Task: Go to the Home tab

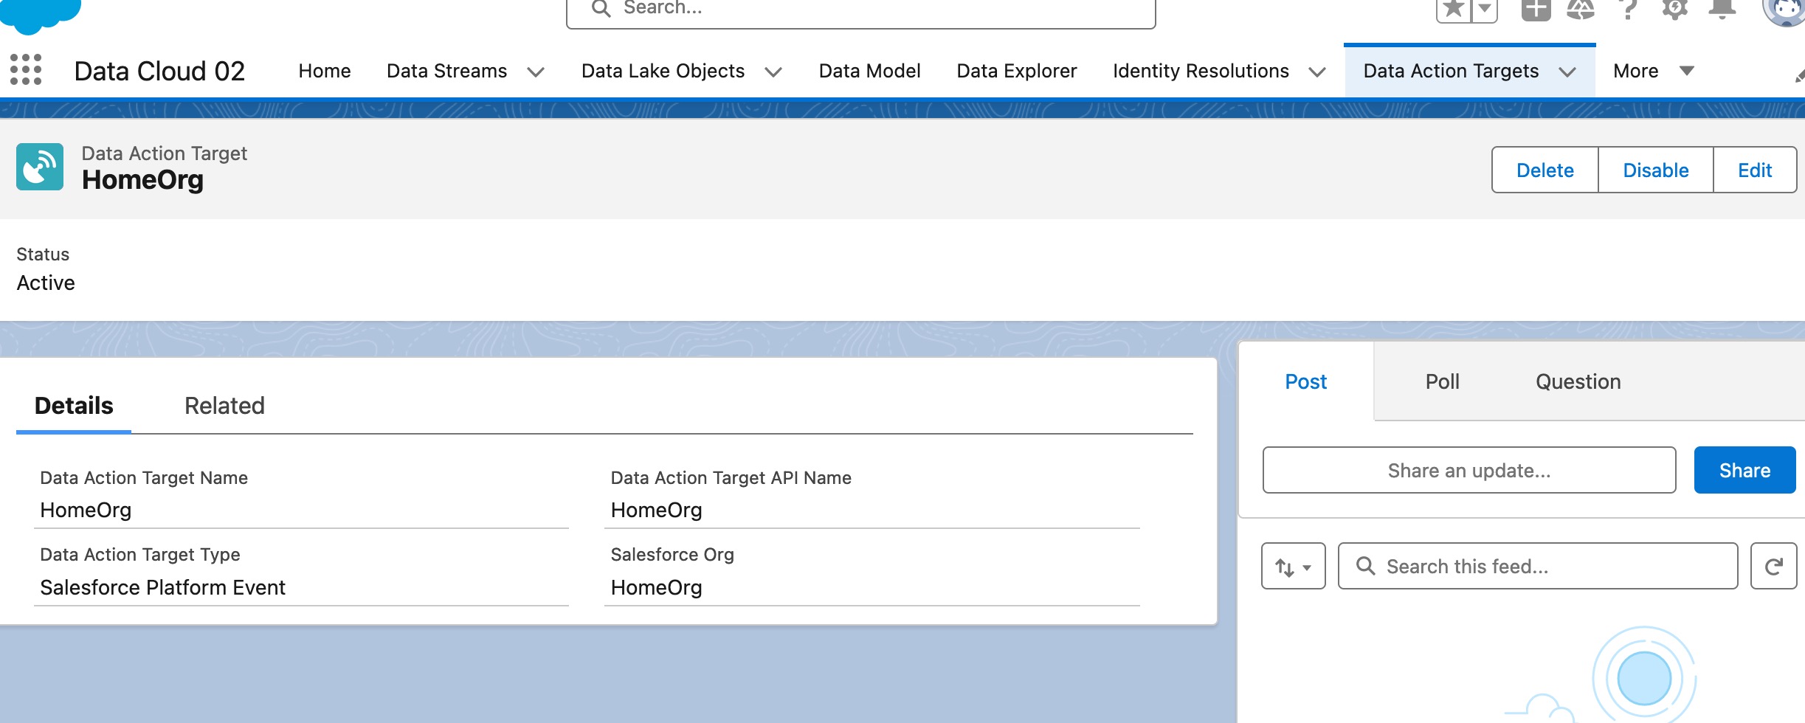Action: (x=325, y=71)
